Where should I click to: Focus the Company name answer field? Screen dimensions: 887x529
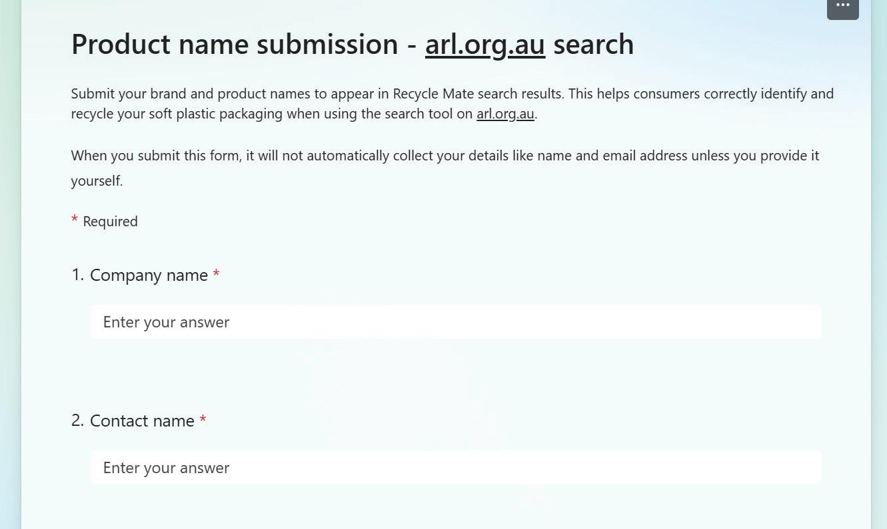pos(456,322)
